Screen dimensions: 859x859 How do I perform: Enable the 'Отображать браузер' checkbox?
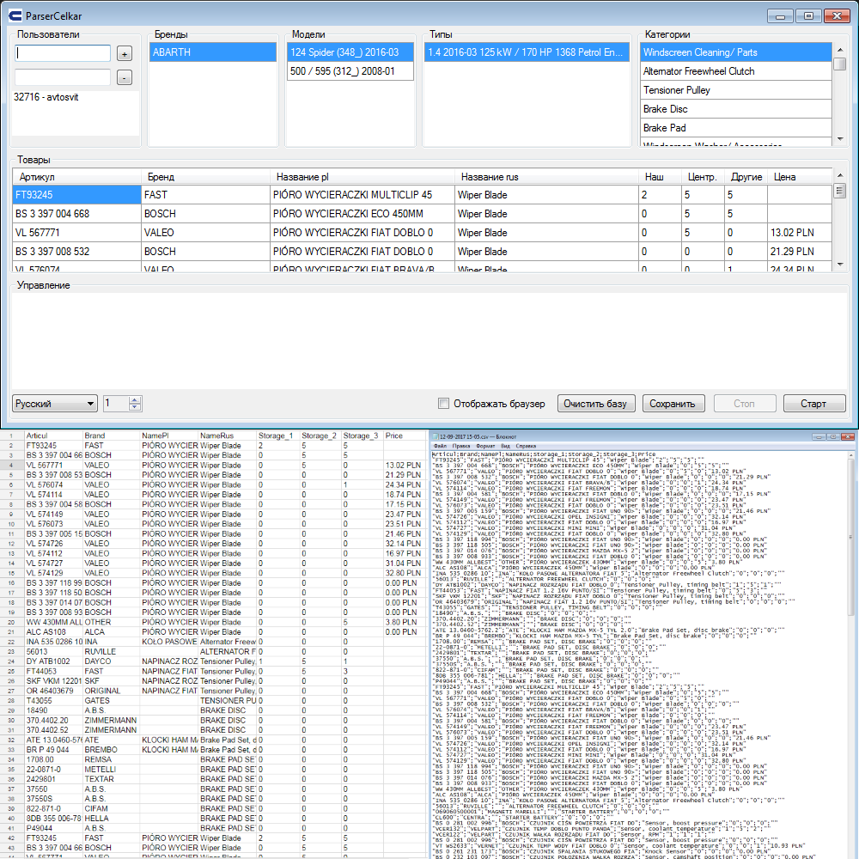(x=443, y=404)
